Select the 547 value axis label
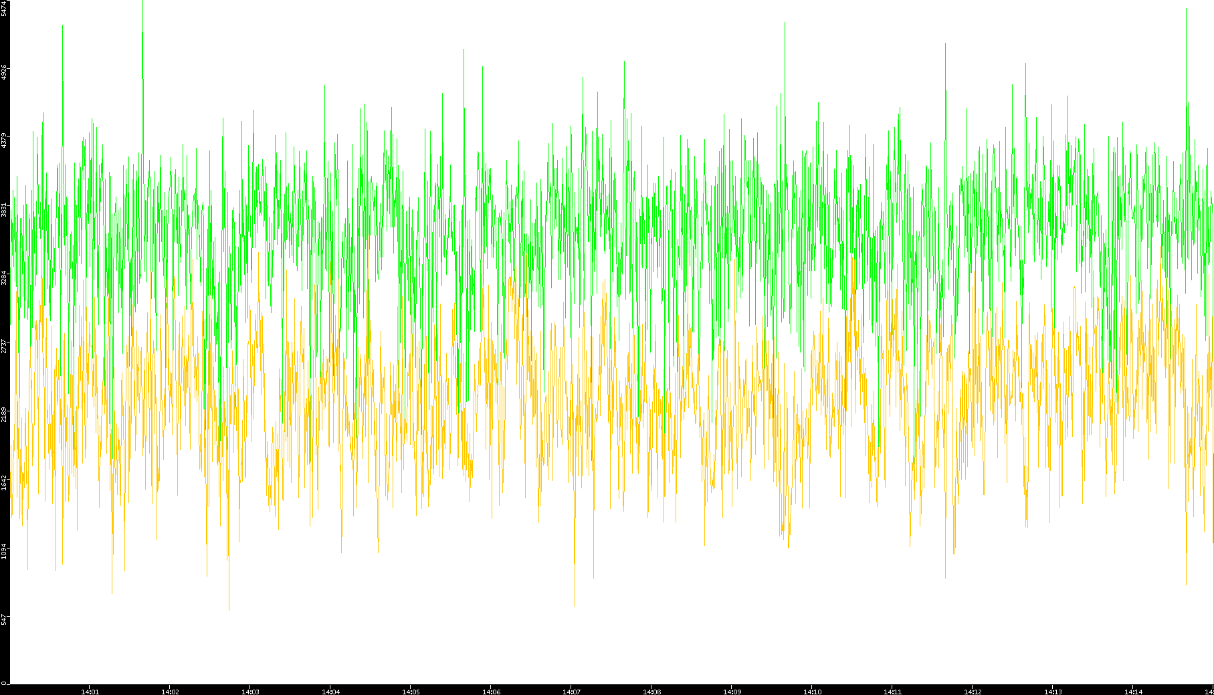The height and width of the screenshot is (695, 1214). 5,620
